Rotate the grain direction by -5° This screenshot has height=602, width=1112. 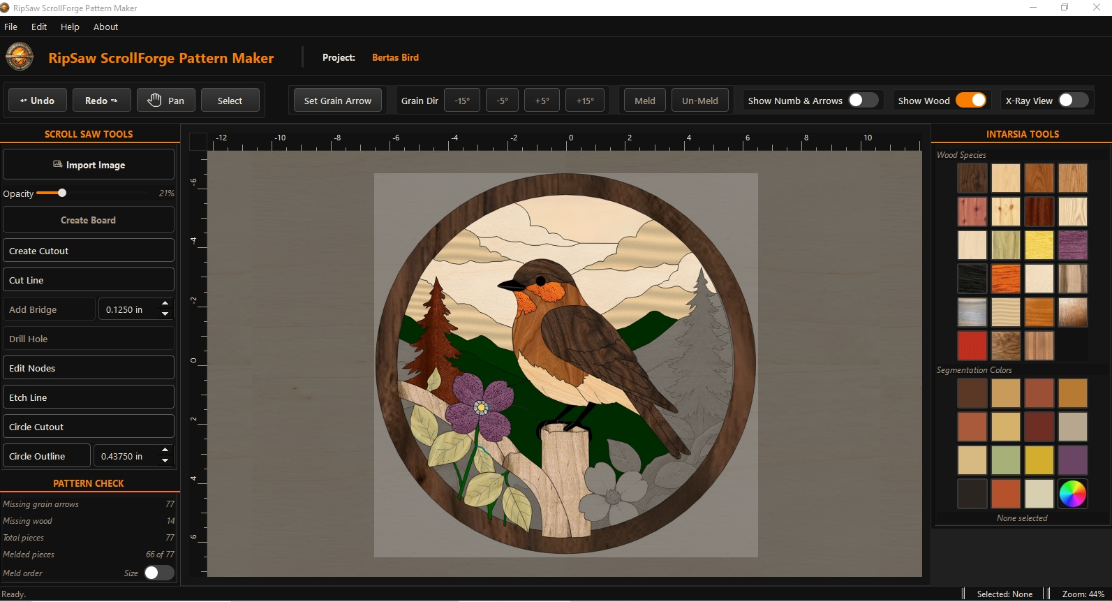click(x=503, y=101)
